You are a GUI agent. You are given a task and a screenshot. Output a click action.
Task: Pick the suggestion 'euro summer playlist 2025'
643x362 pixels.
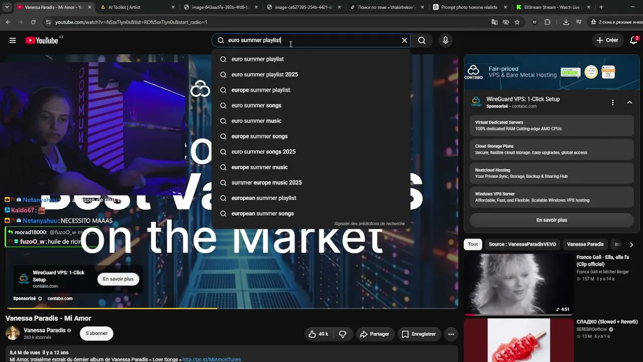(x=311, y=74)
